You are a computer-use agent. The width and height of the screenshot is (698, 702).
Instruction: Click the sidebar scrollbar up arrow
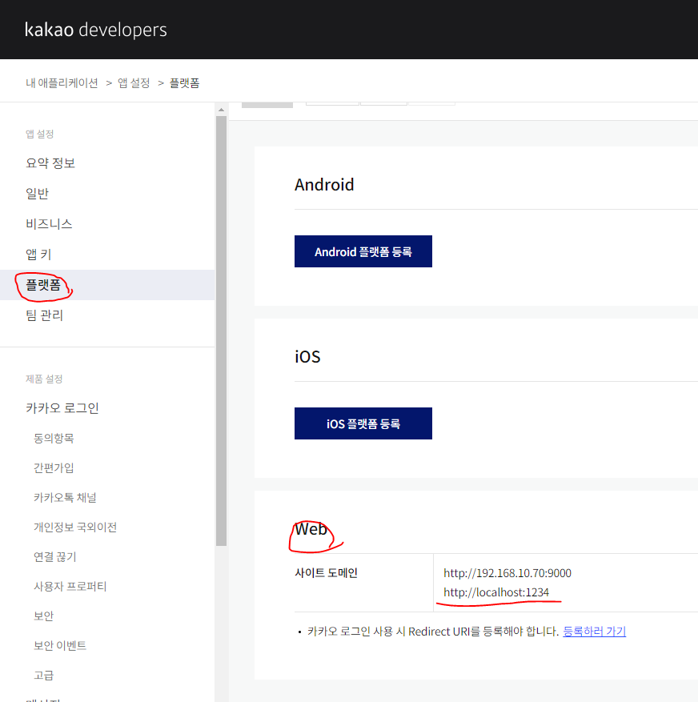point(221,110)
